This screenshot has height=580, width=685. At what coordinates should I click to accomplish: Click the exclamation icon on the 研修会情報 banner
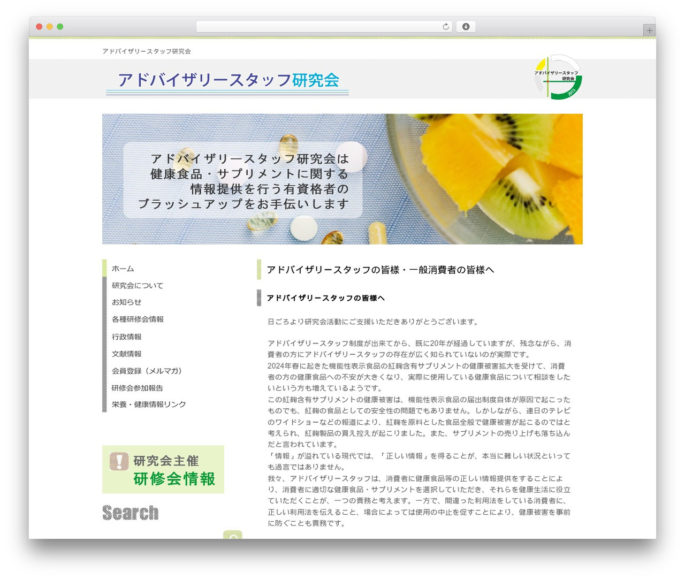(119, 461)
